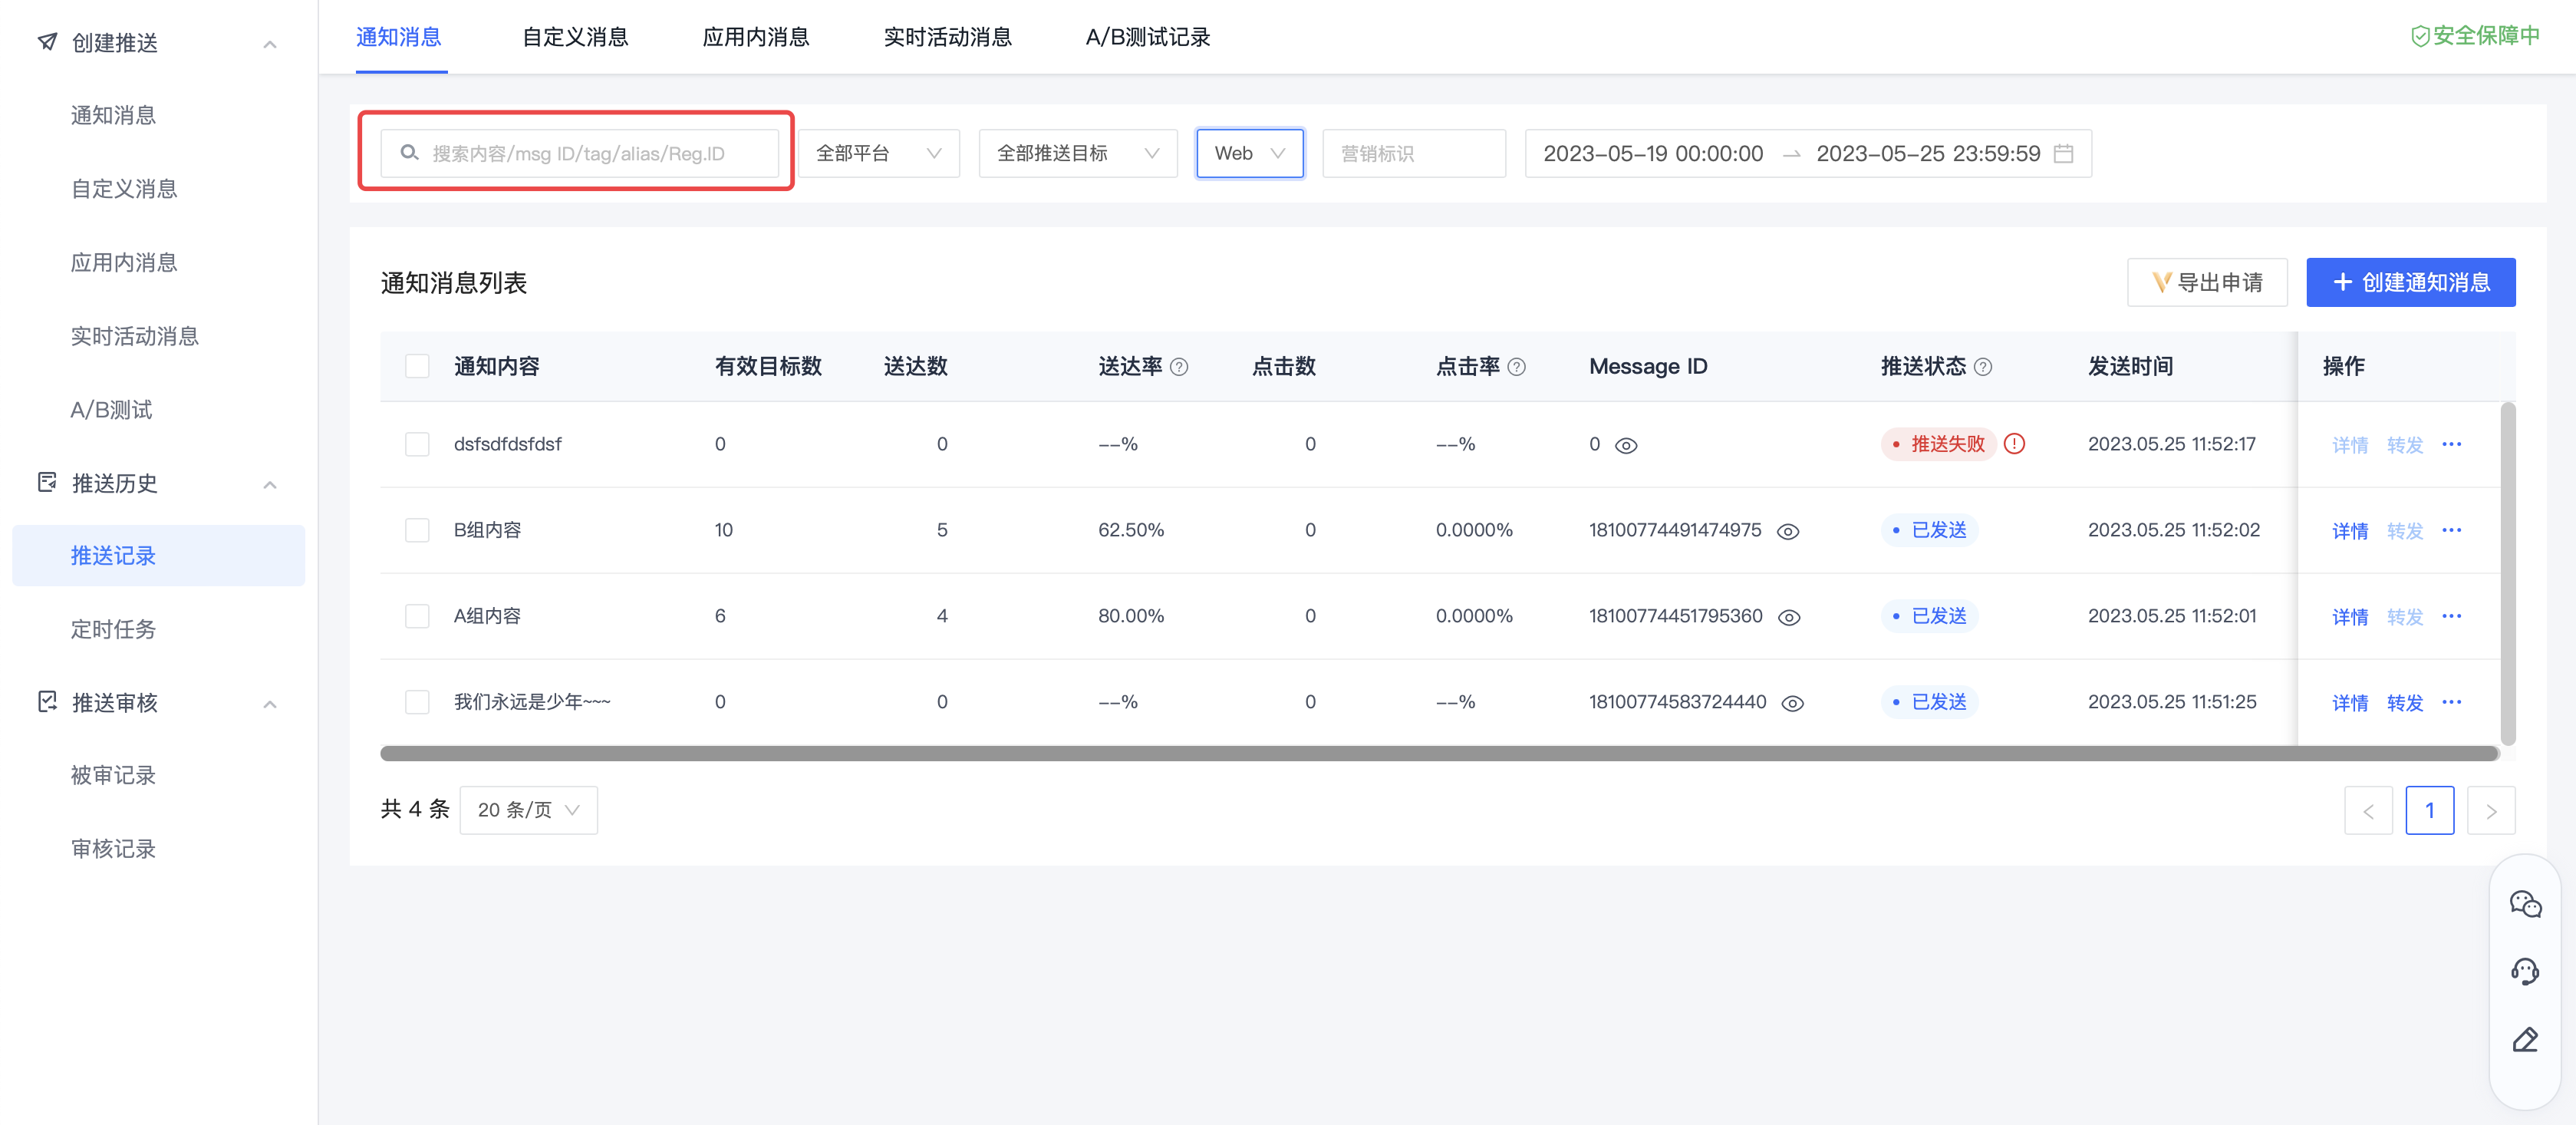Check the 我们永远是少年 row checkbox
2576x1125 pixels.
pyautogui.click(x=417, y=702)
